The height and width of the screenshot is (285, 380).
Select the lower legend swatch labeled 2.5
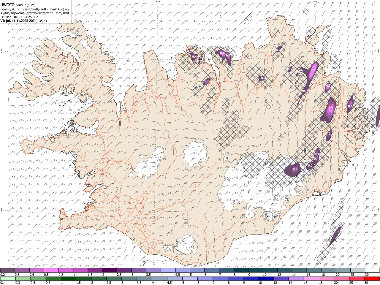point(114,278)
